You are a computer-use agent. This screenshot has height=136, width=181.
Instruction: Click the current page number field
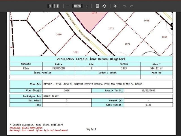click(x=50, y=6)
